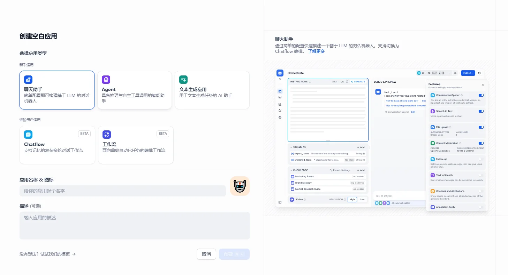Disable the Speech to Text switch
Image resolution: width=508 pixels, height=275 pixels.
tap(481, 111)
